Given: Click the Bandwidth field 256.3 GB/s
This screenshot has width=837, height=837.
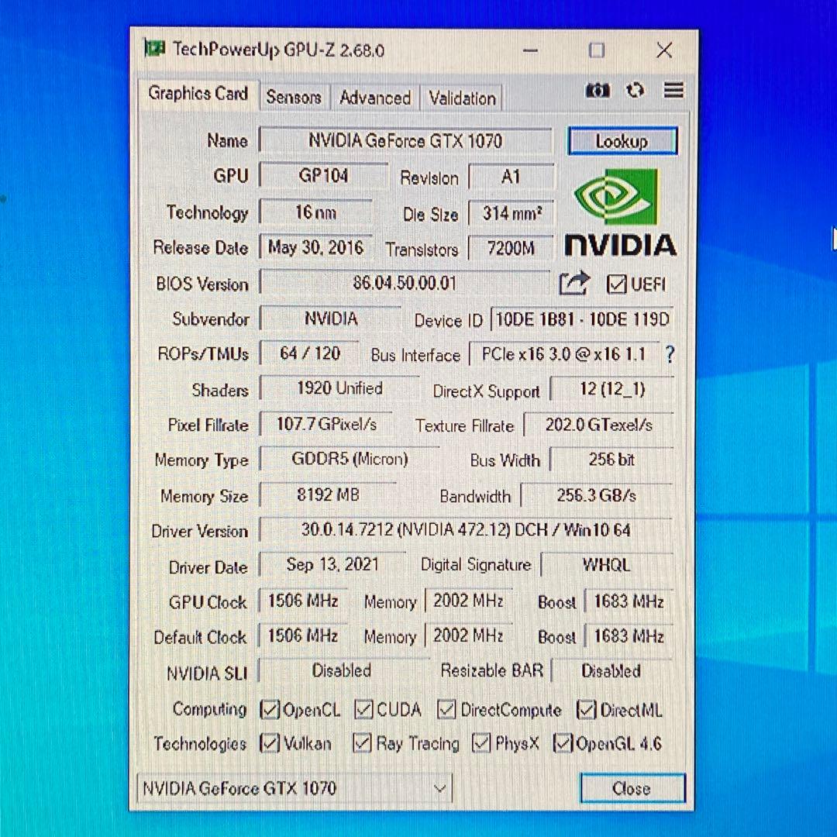Looking at the screenshot, I should point(597,495).
